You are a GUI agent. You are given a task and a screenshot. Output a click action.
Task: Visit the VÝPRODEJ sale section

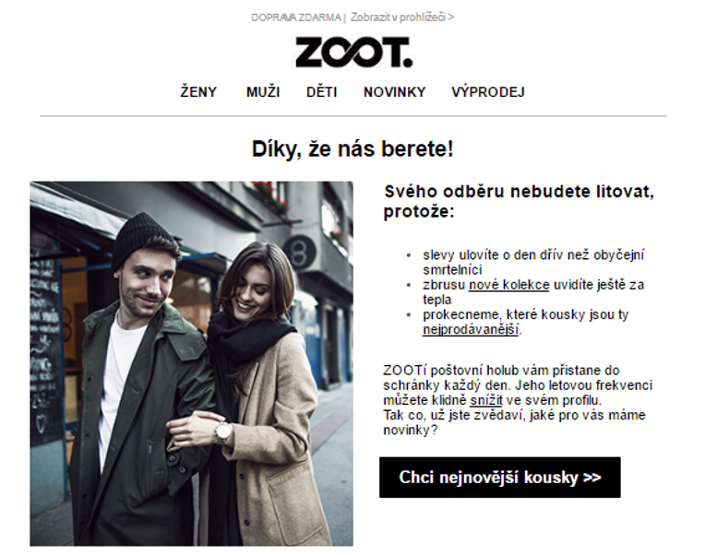[x=488, y=92]
